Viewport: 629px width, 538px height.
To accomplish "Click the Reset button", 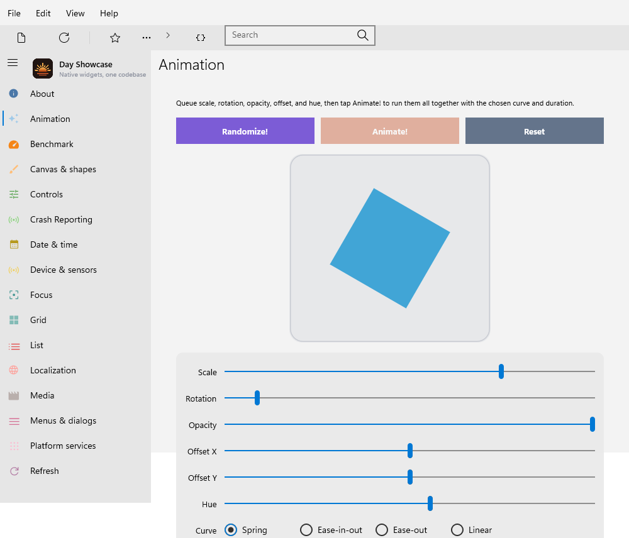I will [534, 131].
